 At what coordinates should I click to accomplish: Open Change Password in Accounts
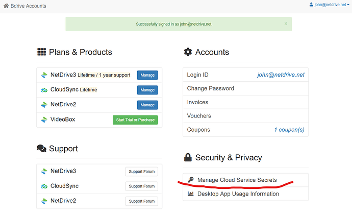coord(210,88)
